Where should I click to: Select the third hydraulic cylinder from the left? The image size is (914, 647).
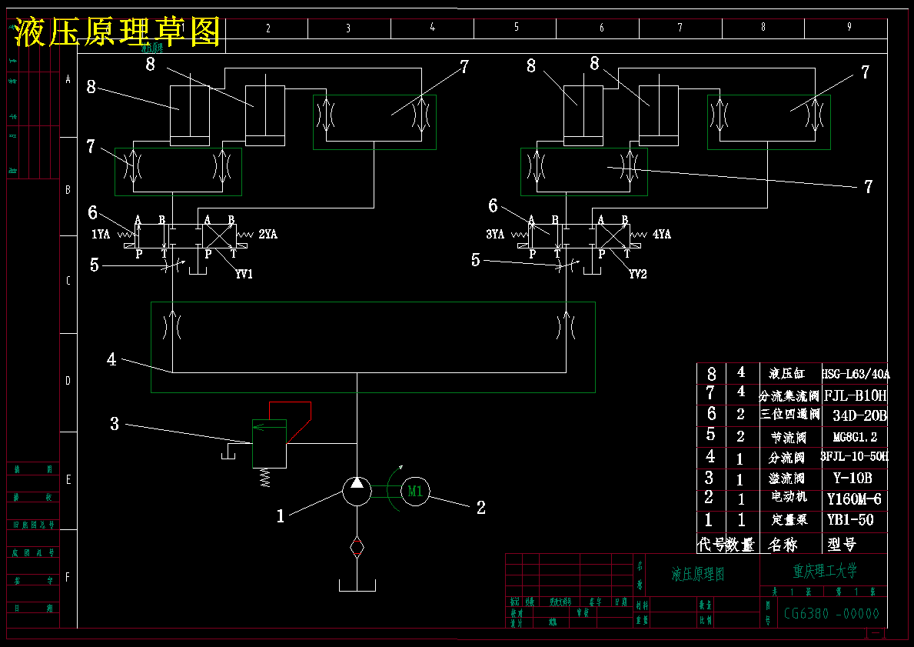click(x=583, y=115)
